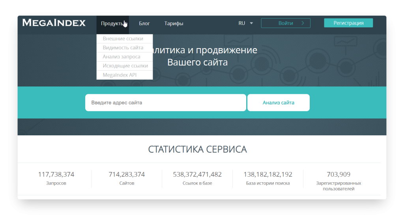The height and width of the screenshot is (215, 404).
Task: Choose Видимость сайта in the products menu
Action: coord(123,48)
